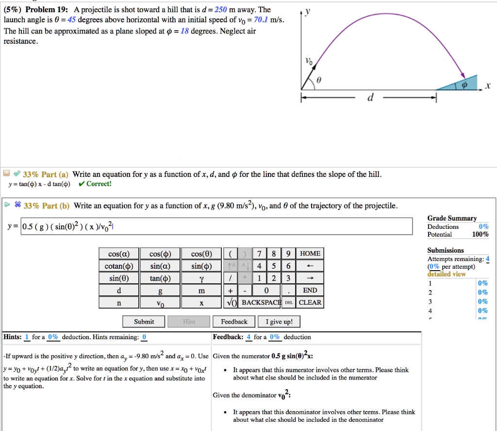Click the green checkmark icon of Part (a)
The image size is (497, 431).
(17, 173)
